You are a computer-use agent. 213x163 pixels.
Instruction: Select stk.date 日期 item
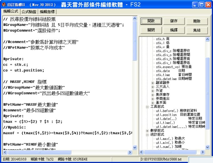(x=170, y=71)
